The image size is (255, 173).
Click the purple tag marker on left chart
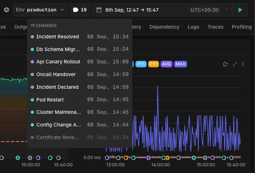38,158
